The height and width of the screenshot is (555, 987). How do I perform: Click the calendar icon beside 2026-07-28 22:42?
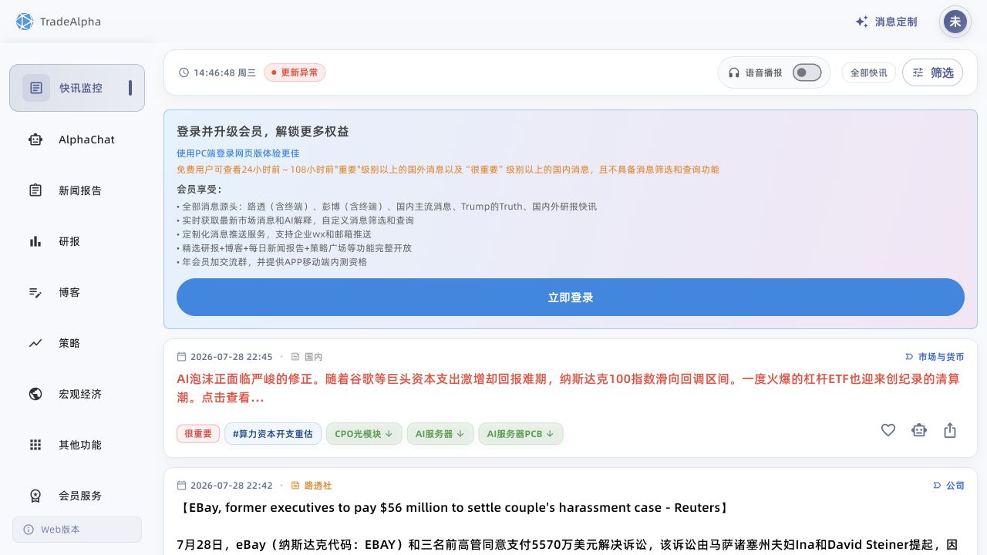coord(182,486)
